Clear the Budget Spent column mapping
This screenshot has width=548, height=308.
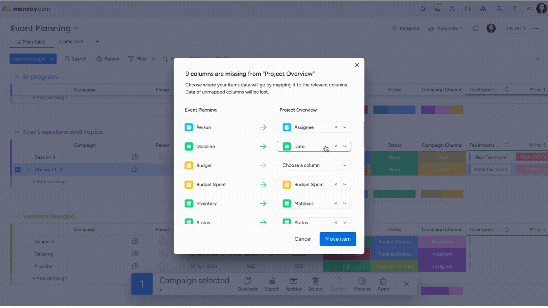(x=336, y=185)
